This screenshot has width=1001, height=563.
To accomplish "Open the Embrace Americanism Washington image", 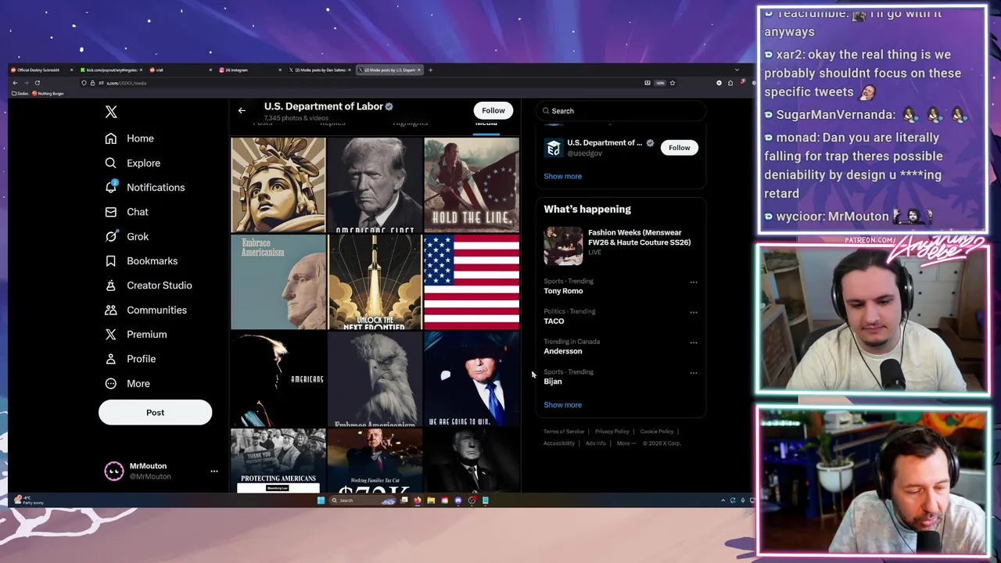I will tap(278, 282).
